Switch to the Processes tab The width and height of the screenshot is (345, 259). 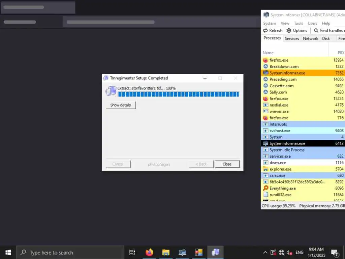pyautogui.click(x=272, y=38)
